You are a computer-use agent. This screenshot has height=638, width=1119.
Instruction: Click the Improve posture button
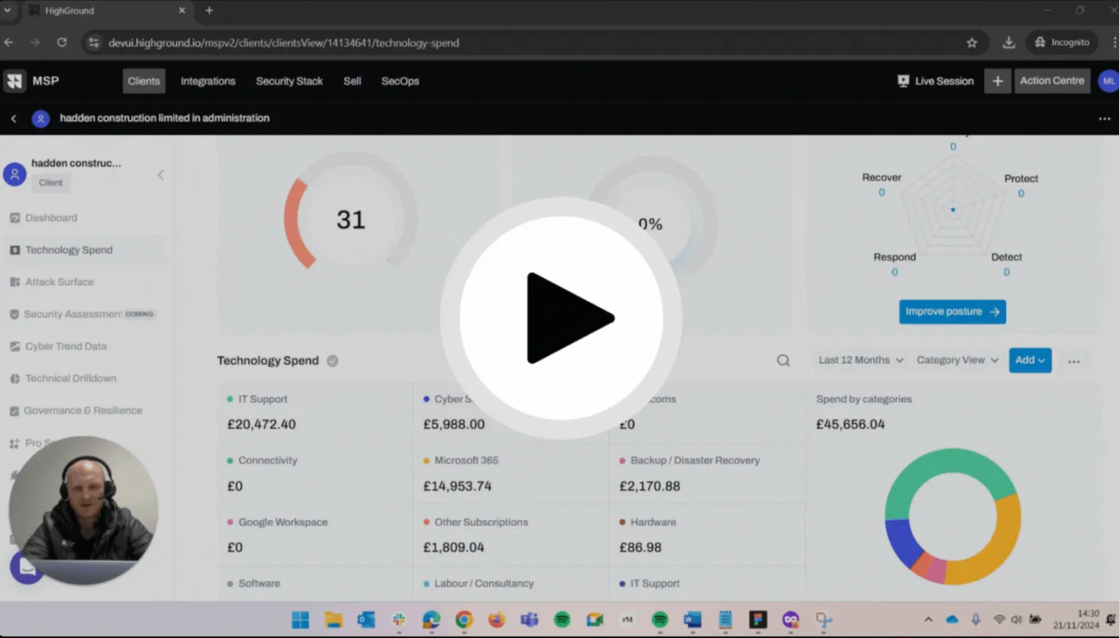click(952, 312)
